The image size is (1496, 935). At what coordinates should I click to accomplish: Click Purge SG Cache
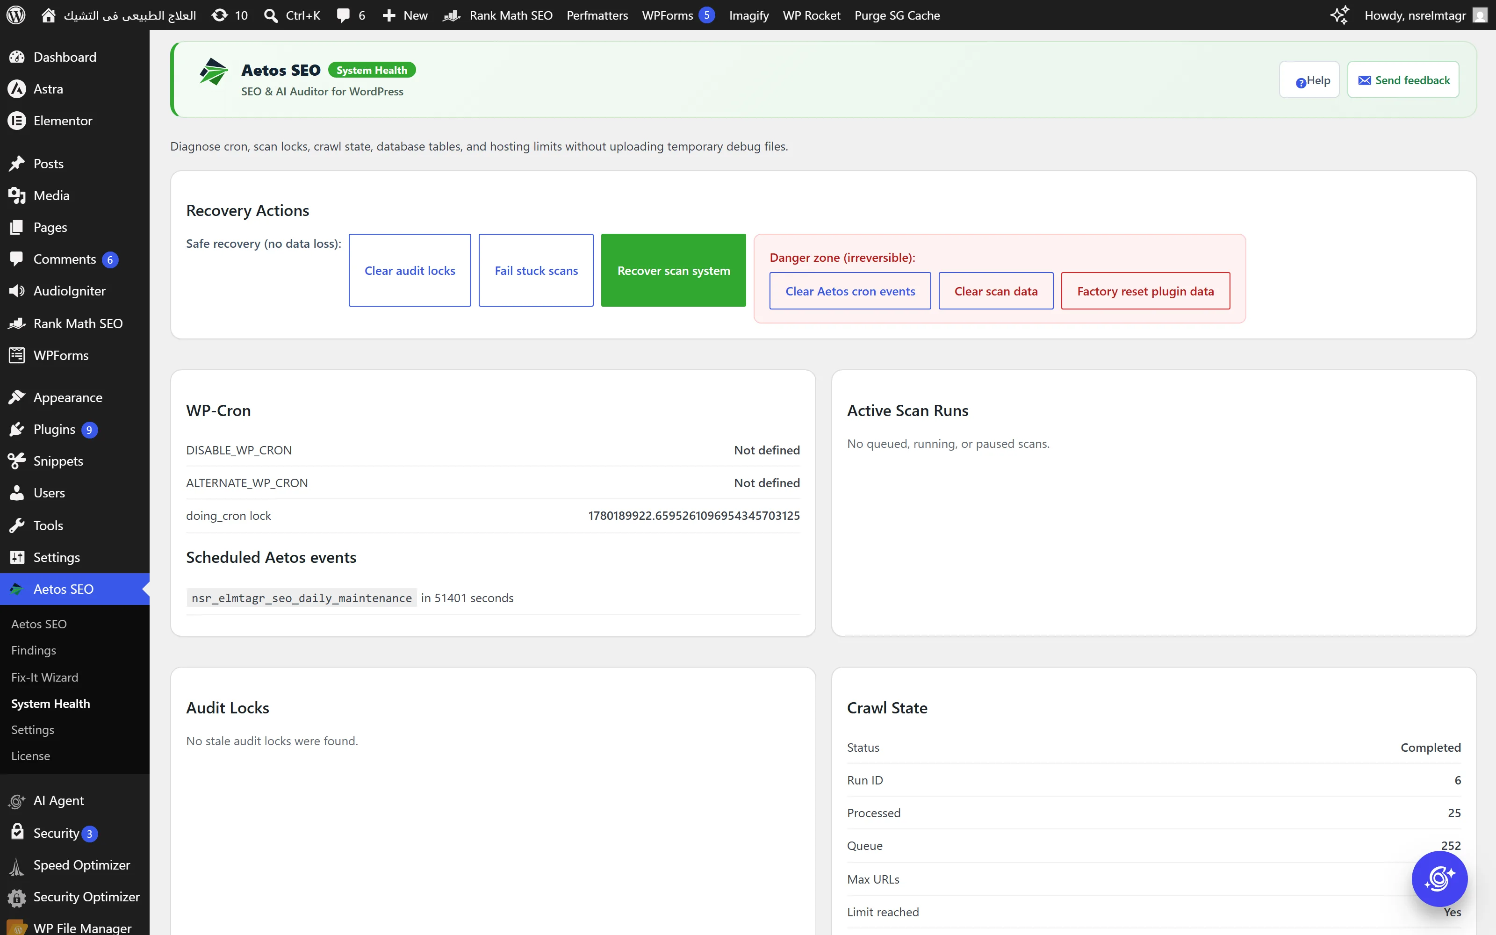tap(897, 15)
